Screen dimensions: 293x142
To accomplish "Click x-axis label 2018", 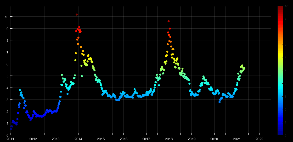I will (x=169, y=139).
